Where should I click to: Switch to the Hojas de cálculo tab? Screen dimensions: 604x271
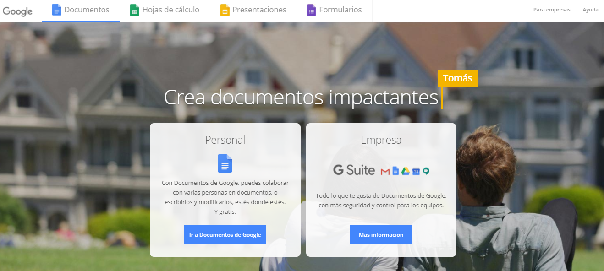(x=165, y=10)
